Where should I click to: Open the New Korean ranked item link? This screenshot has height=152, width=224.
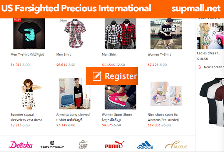214,67
